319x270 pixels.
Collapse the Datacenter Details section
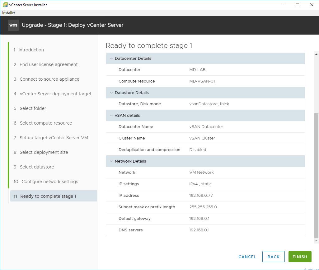[111, 59]
